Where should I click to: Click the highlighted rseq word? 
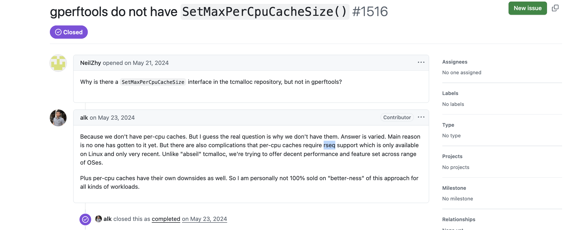[329, 145]
